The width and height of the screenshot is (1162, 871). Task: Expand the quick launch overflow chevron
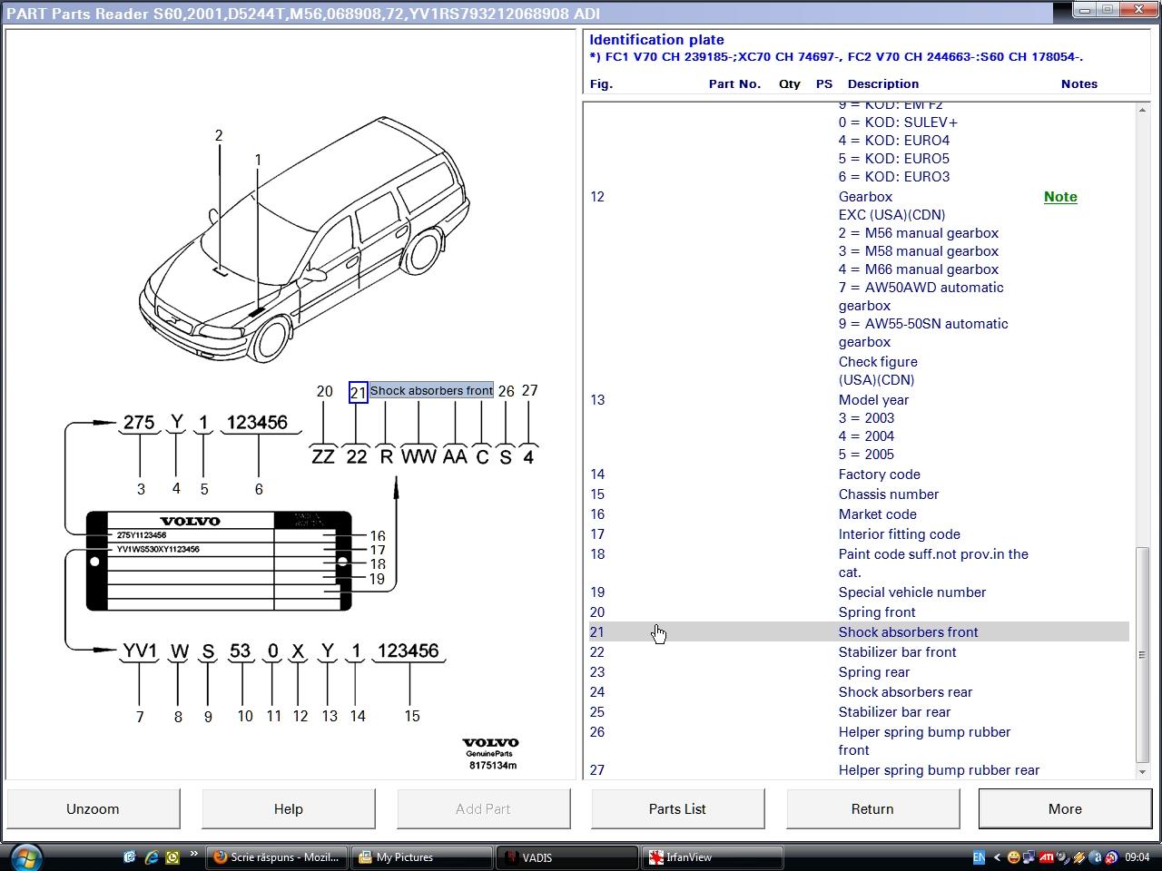pos(193,854)
